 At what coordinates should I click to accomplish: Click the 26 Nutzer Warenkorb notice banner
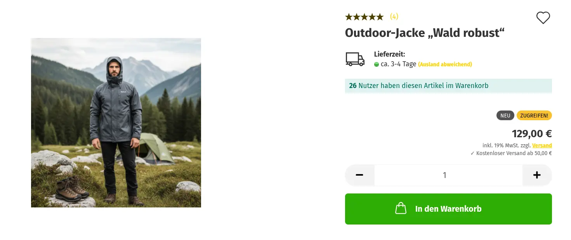coord(448,86)
